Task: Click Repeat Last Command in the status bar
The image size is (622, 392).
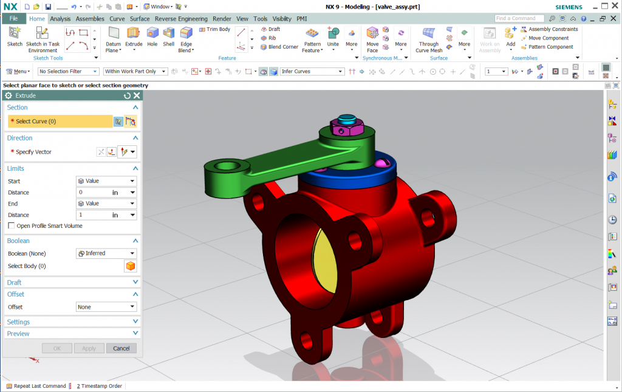Action: (x=36, y=386)
